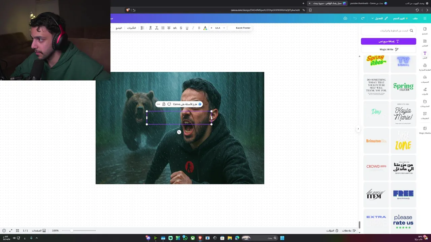
Task: Open Windows Start button on taskbar
Action: click(x=282, y=238)
